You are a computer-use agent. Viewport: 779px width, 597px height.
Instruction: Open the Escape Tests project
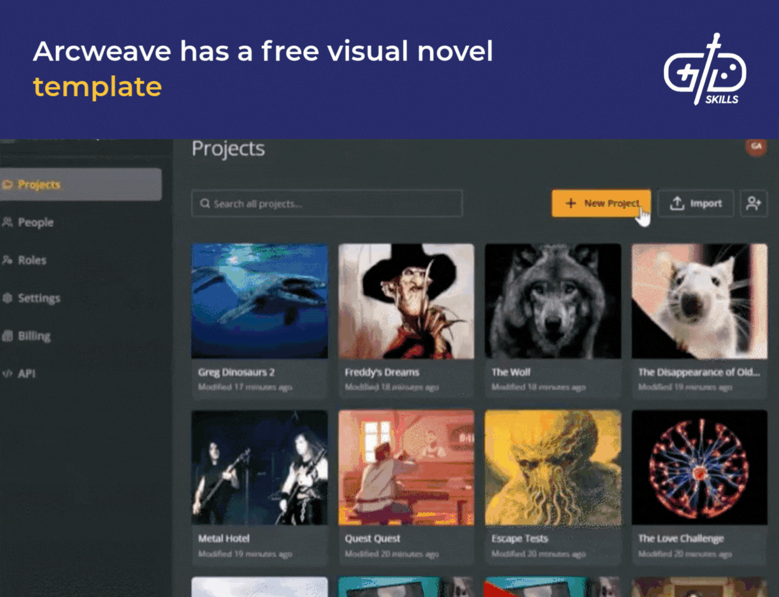click(552, 469)
